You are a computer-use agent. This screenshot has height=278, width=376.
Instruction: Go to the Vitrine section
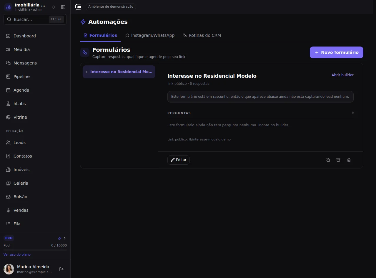coord(35,117)
